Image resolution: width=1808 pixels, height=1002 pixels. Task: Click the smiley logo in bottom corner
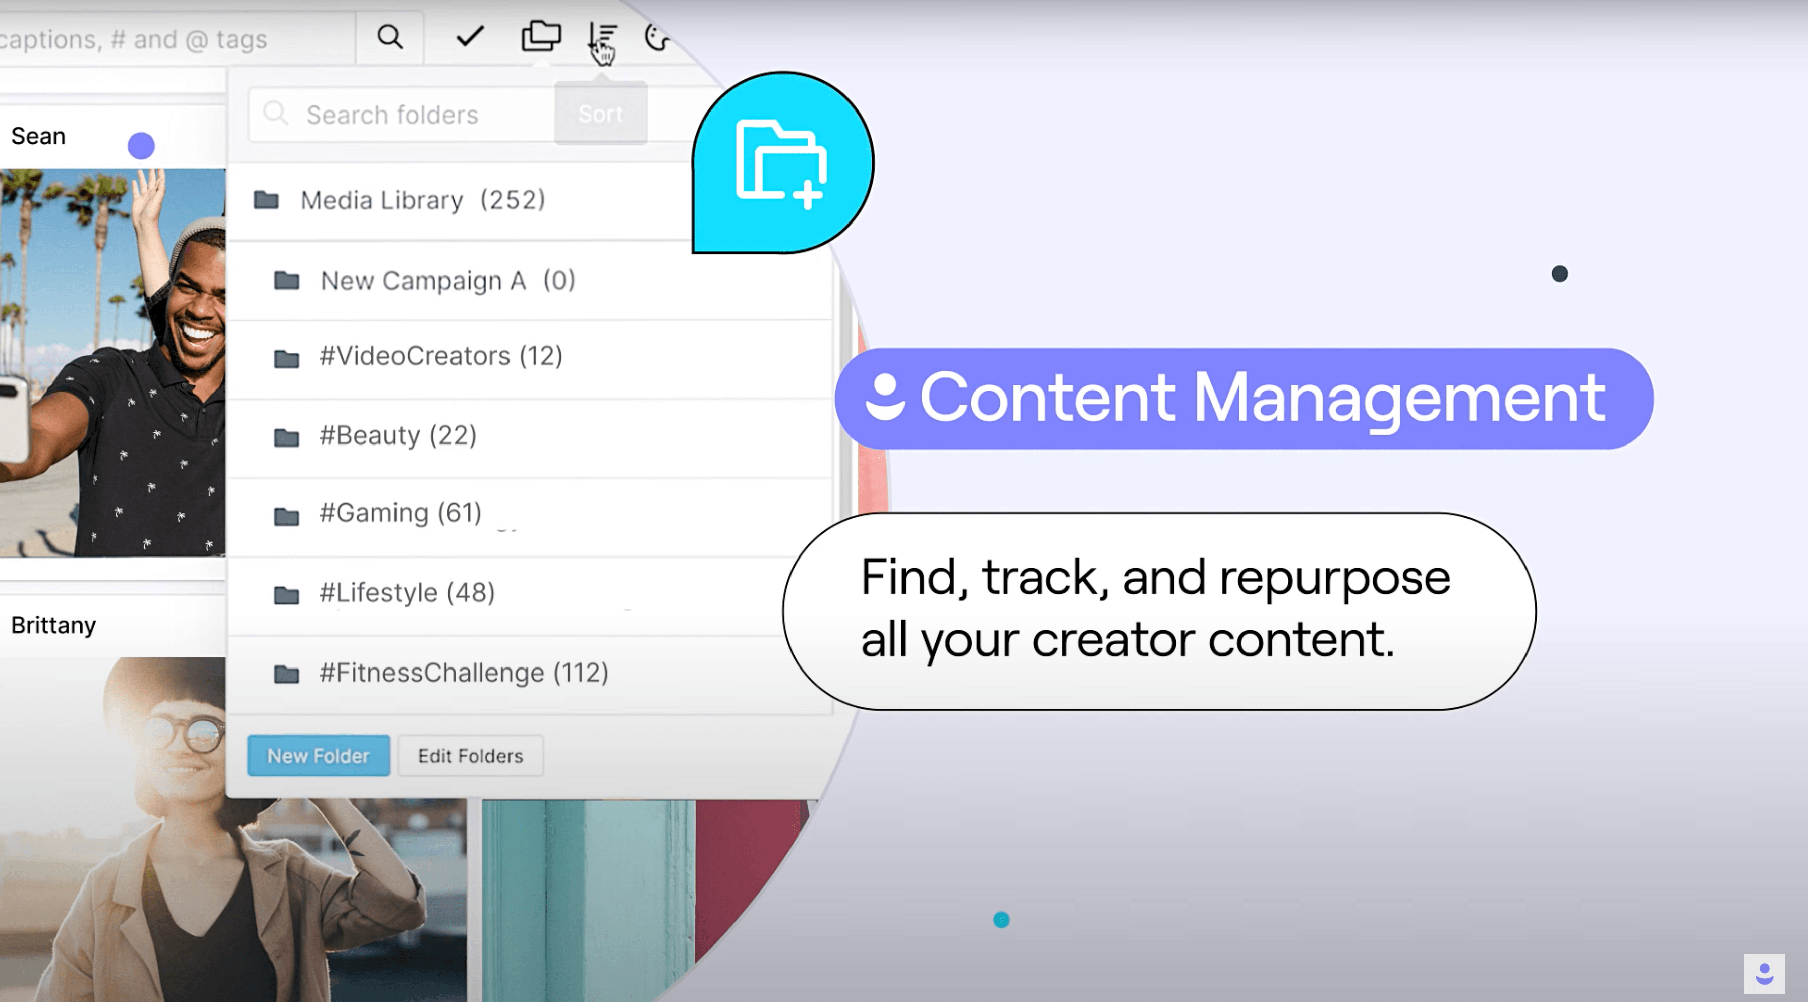pyautogui.click(x=1765, y=974)
